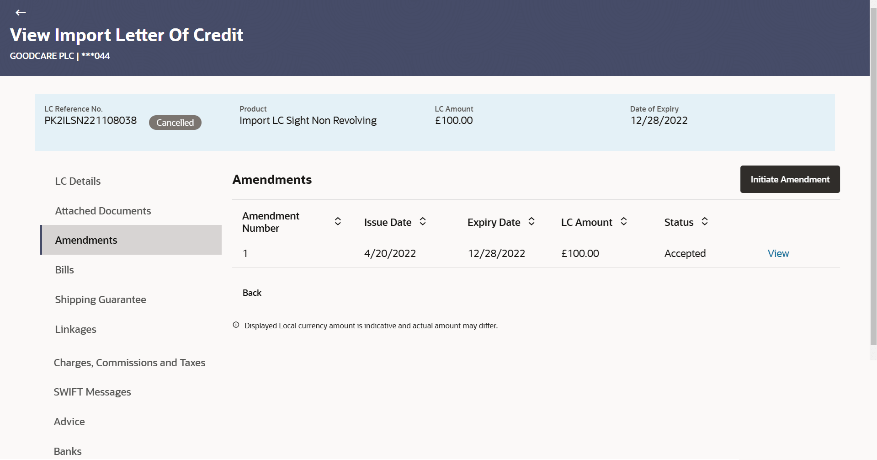Open the SWIFT Messages section
Screen dimensions: 877x460
(x=92, y=391)
